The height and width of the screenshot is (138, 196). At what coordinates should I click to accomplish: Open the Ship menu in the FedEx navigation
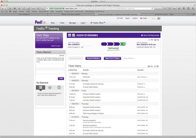(x=54, y=23)
